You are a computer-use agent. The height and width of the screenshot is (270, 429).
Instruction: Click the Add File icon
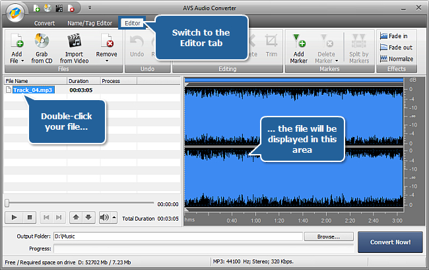[x=17, y=41]
